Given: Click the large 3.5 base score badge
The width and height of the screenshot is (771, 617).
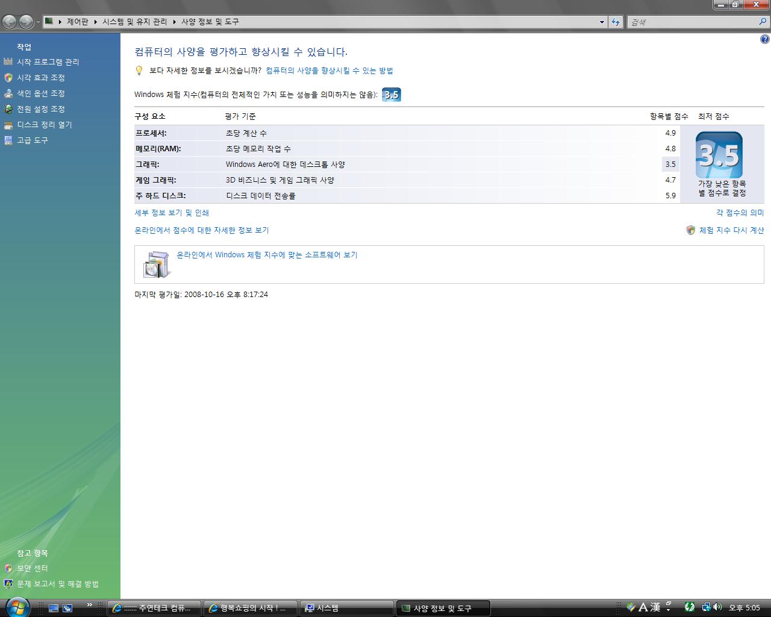Looking at the screenshot, I should (x=719, y=155).
